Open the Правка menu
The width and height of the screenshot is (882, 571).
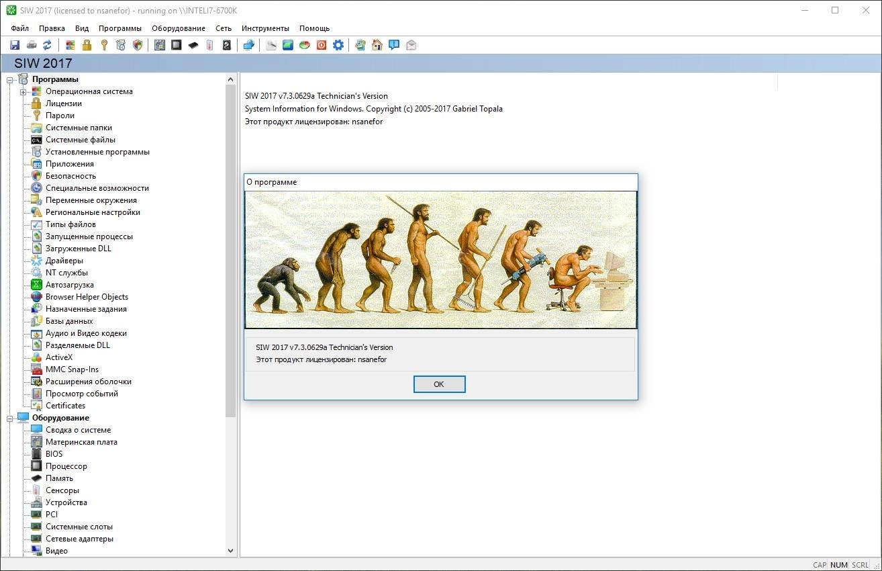click(x=52, y=28)
